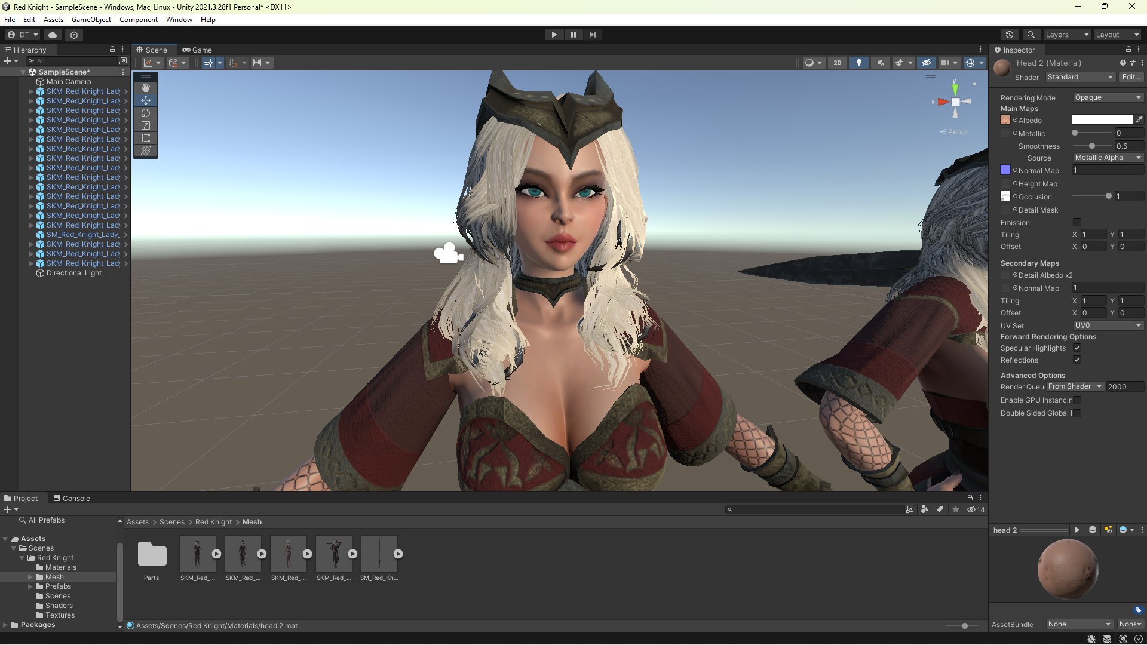Select the Scale tool
This screenshot has width=1147, height=645.
tap(146, 125)
